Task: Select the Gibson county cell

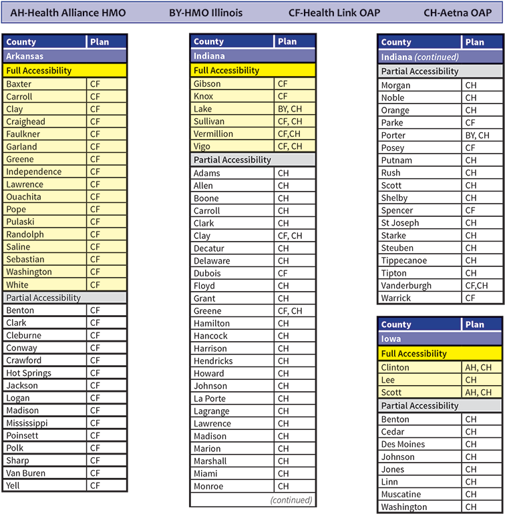Action: (232, 83)
